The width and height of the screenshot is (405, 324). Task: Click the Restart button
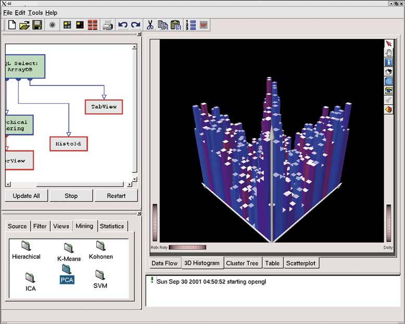[116, 196]
